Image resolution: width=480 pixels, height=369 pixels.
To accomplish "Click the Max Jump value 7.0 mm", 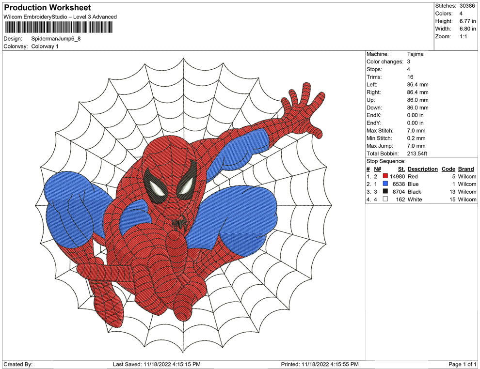I will [x=416, y=146].
